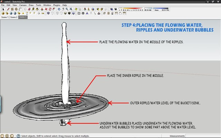
Task: Select the Offset tool
Action: click(x=54, y=9)
